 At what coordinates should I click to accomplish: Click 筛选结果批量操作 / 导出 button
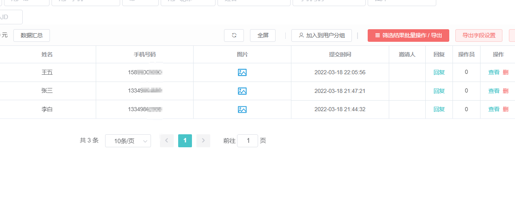tap(408, 35)
